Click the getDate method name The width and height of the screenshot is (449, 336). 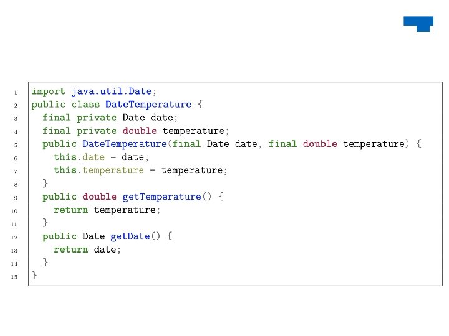130,236
